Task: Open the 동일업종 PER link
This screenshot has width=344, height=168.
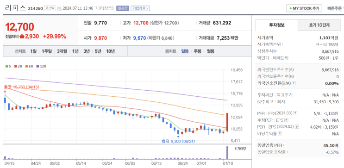Action: [x=271, y=145]
